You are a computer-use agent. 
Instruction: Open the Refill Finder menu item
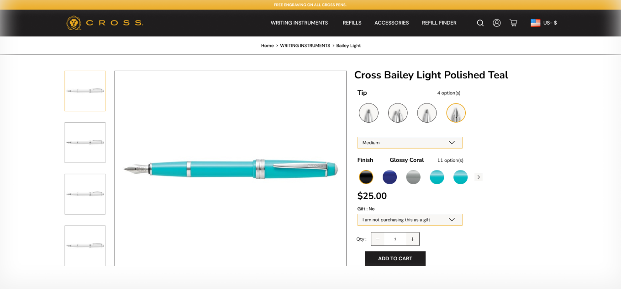(439, 23)
